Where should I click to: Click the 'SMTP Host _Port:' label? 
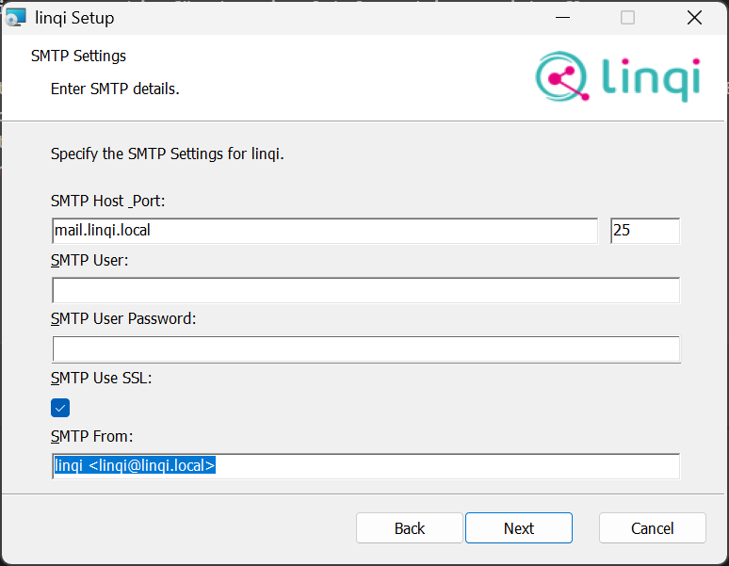click(x=108, y=201)
